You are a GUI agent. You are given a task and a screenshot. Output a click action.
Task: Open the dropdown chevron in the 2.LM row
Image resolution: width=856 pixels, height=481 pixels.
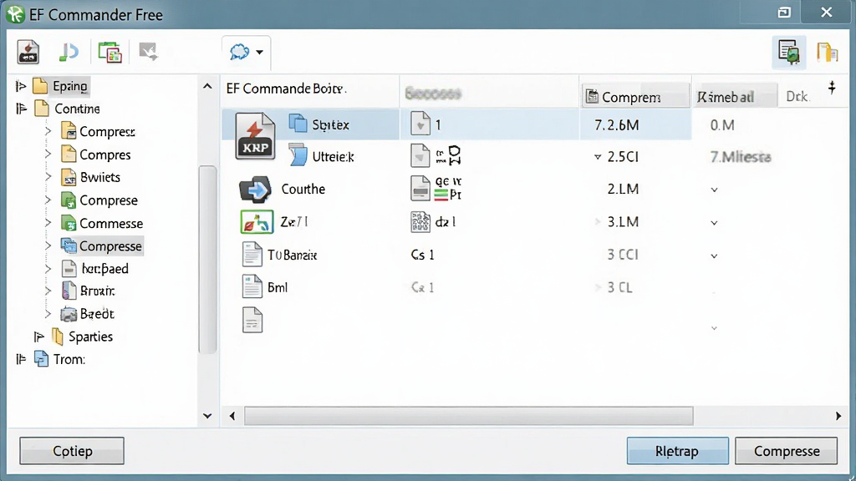click(714, 190)
